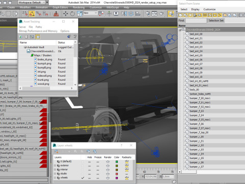Toggle Hide for wheels layer
Image resolution: width=245 pixels, height=184 pixels.
[x=89, y=178]
